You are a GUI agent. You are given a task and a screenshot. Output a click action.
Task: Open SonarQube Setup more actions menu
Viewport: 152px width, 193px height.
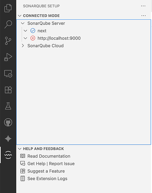coord(143,6)
